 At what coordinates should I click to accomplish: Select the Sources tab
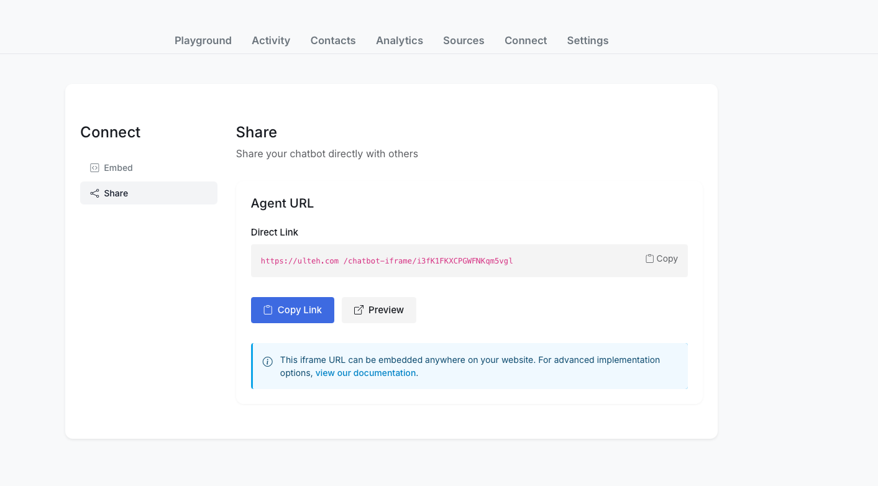[x=464, y=40]
